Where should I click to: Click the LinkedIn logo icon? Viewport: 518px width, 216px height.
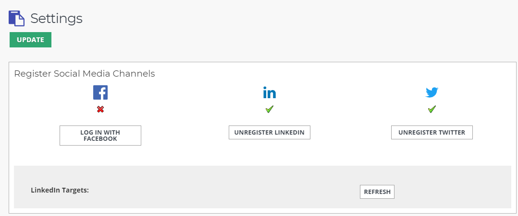click(270, 92)
